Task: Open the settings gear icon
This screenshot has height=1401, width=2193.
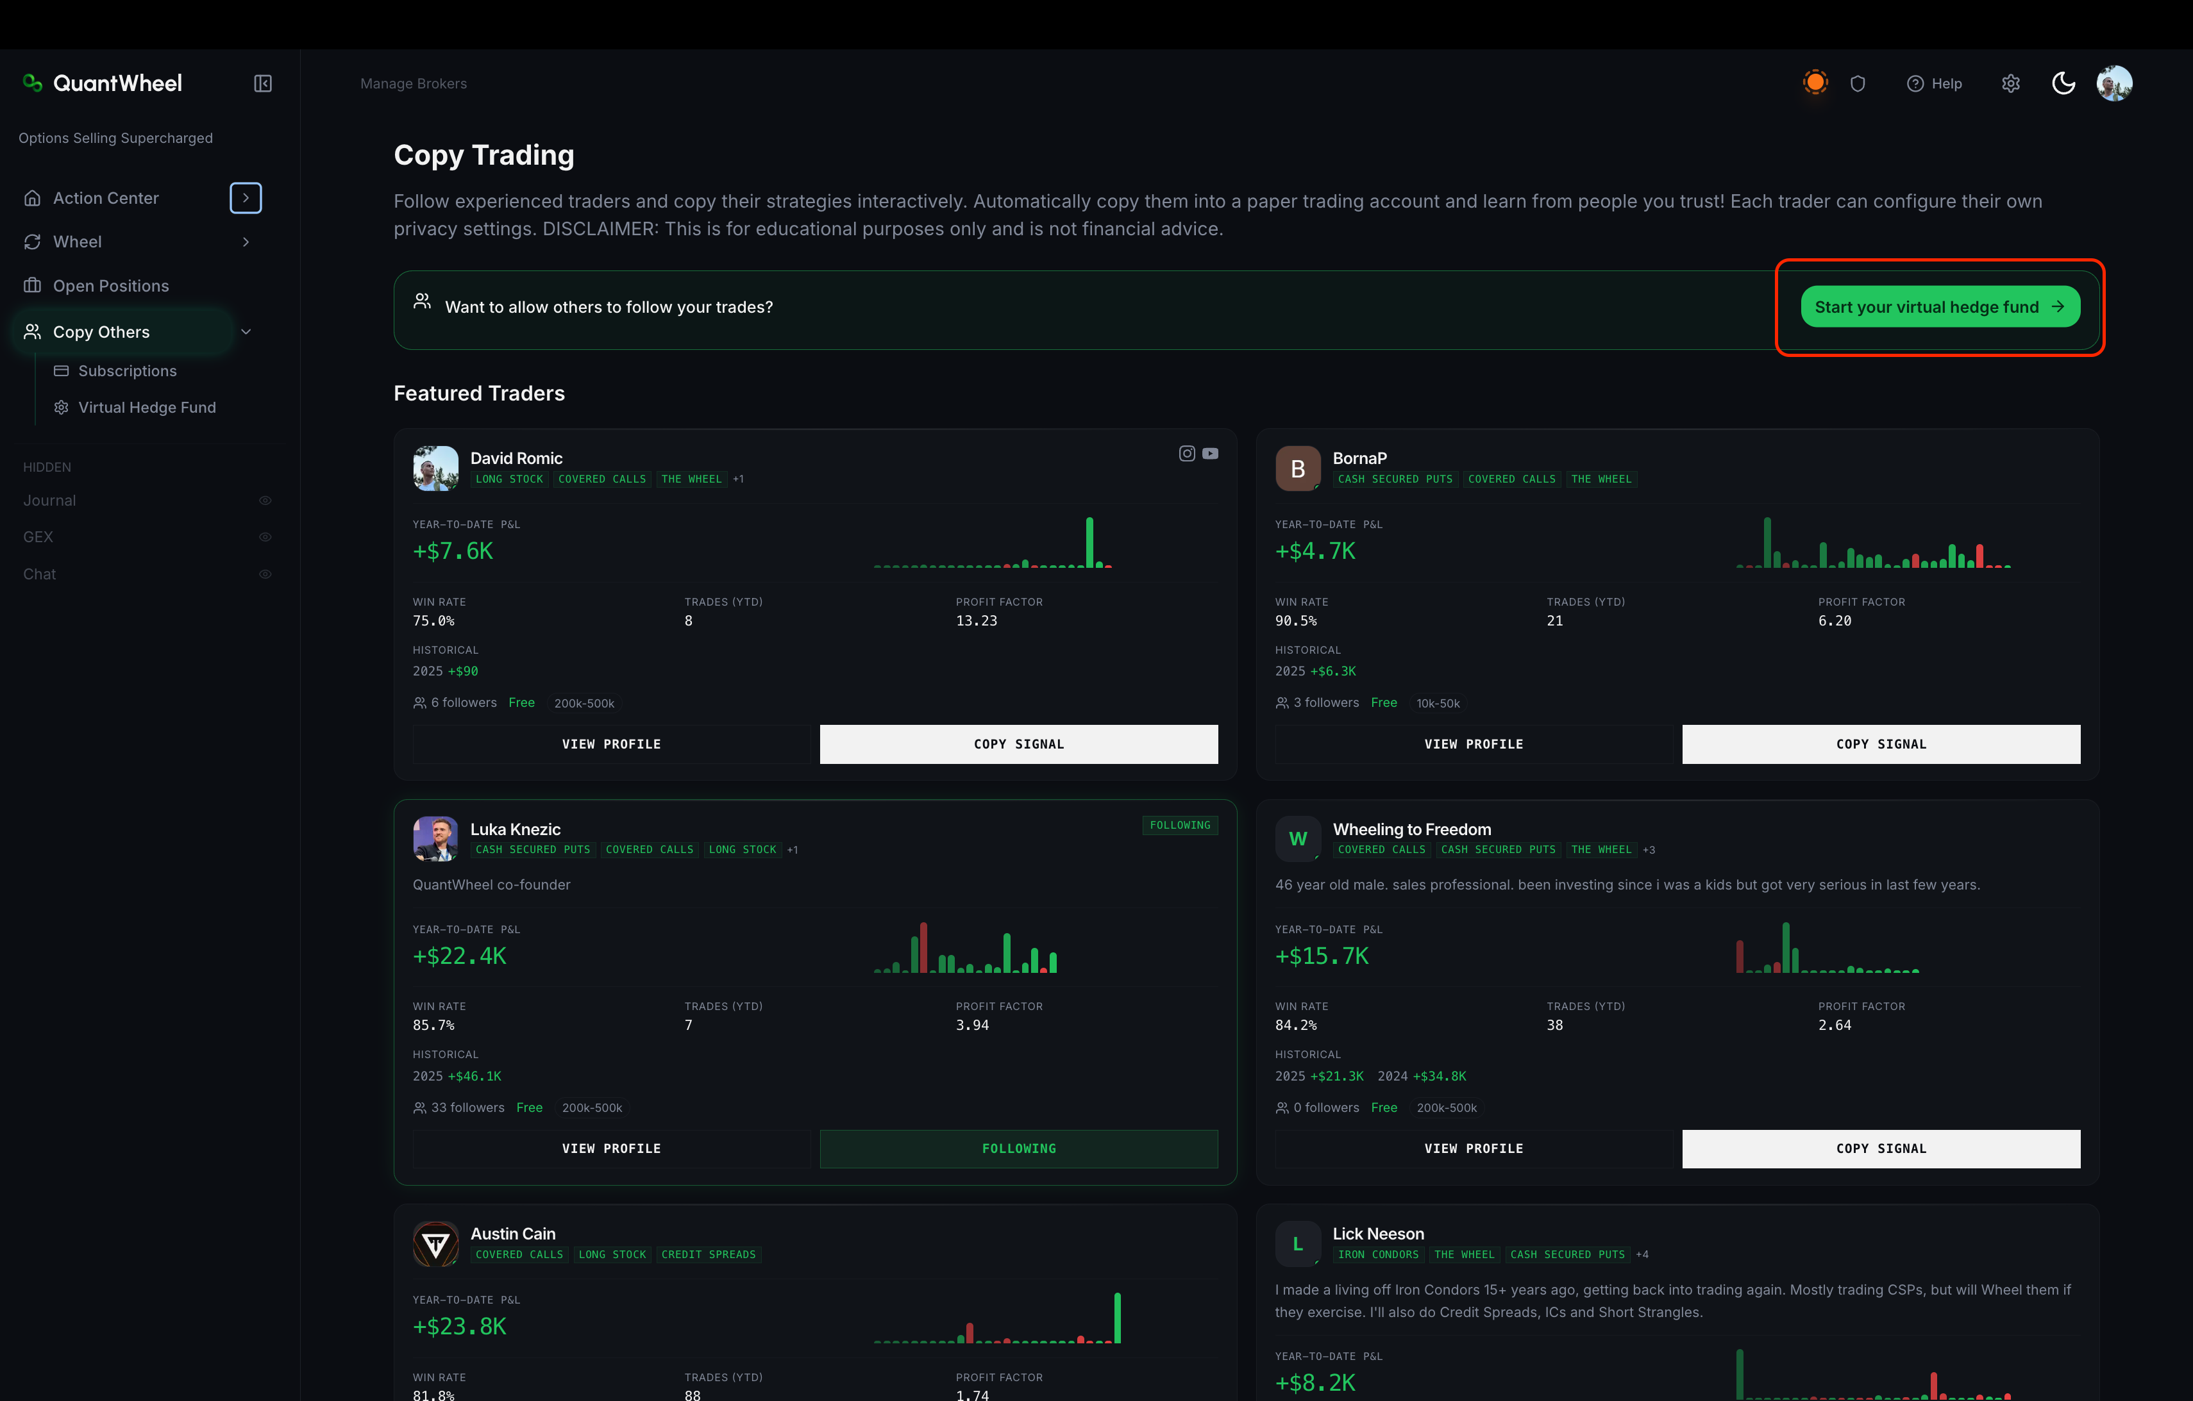Action: (2011, 84)
